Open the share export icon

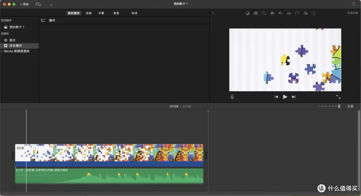click(x=353, y=4)
